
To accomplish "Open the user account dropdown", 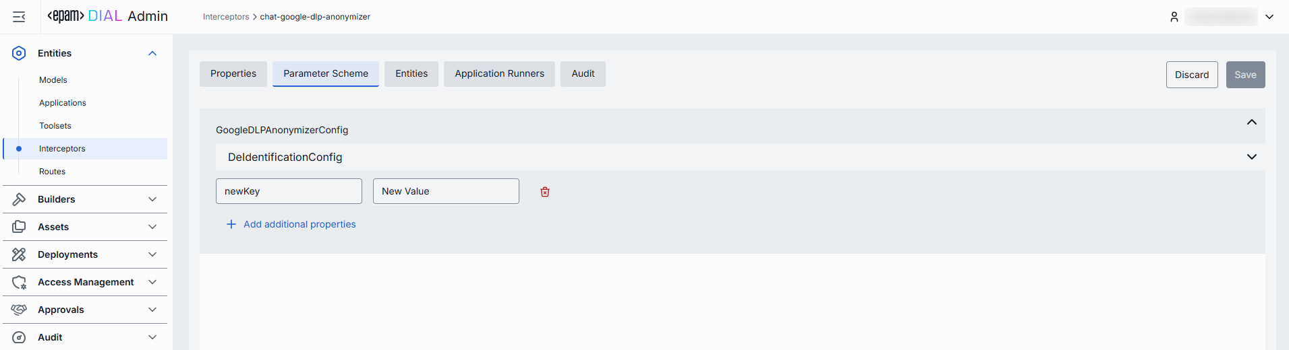I will pyautogui.click(x=1269, y=17).
